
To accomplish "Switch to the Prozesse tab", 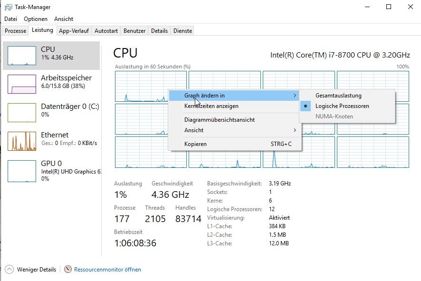I will 15,31.
